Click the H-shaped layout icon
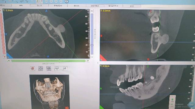 pyautogui.click(x=65, y=68)
